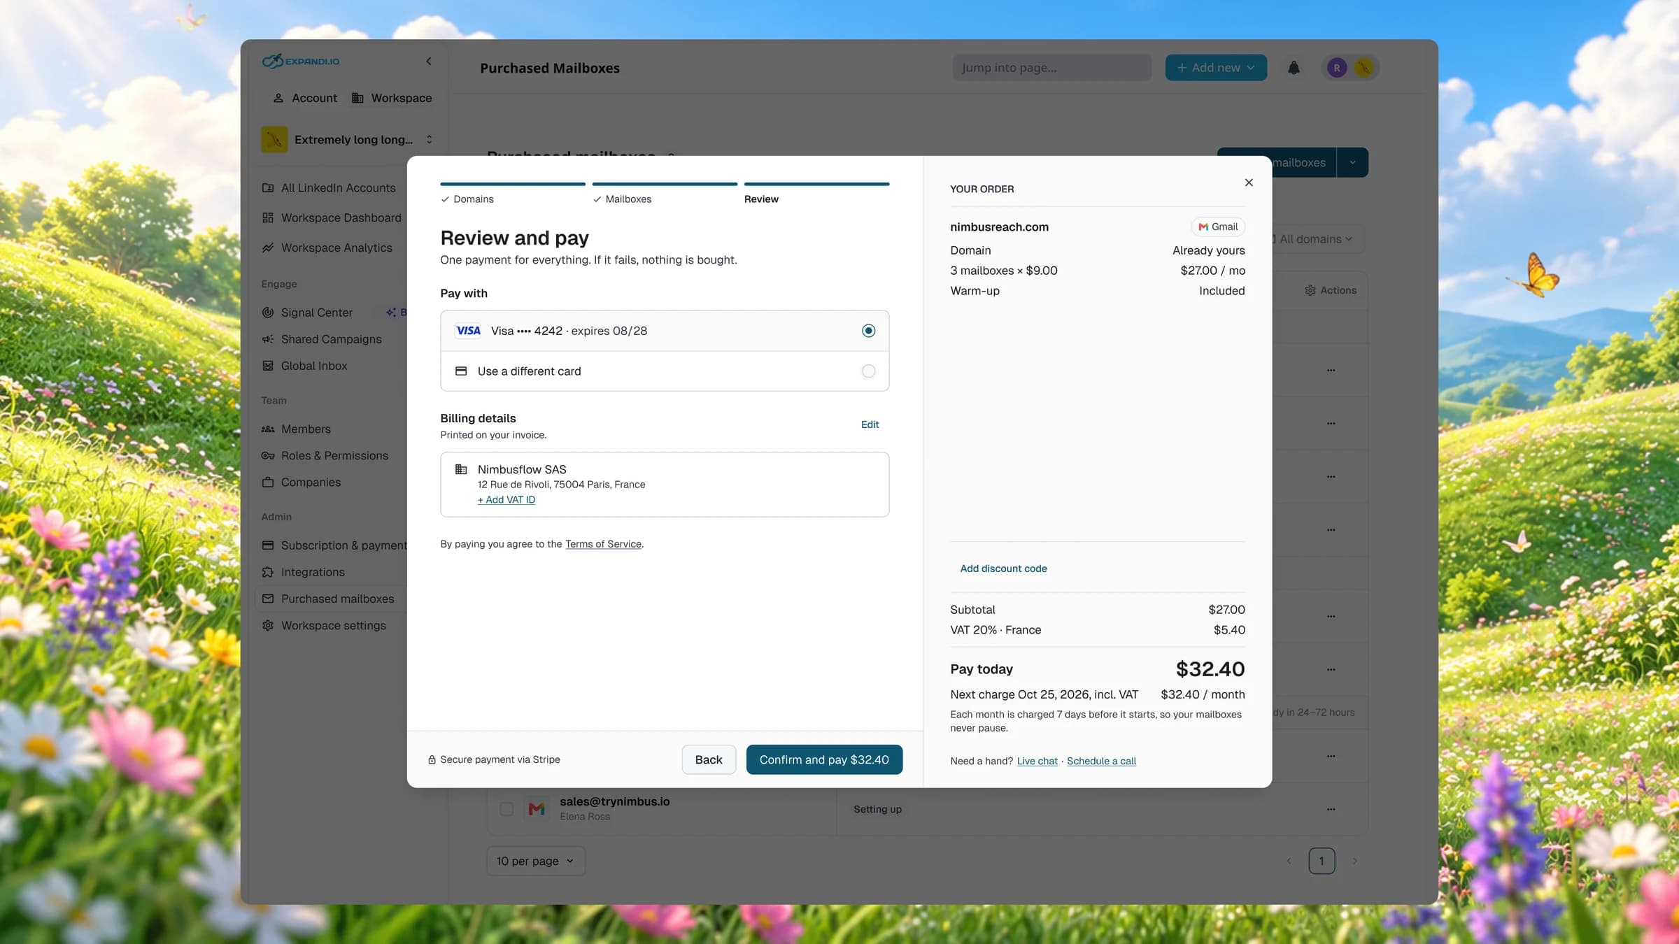Open the Live chat link

click(1037, 761)
